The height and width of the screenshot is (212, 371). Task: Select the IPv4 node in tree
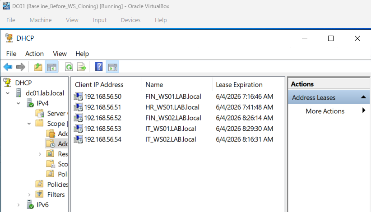click(42, 103)
